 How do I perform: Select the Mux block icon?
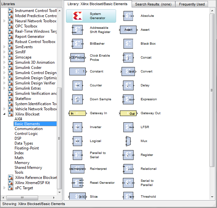[x=128, y=141]
